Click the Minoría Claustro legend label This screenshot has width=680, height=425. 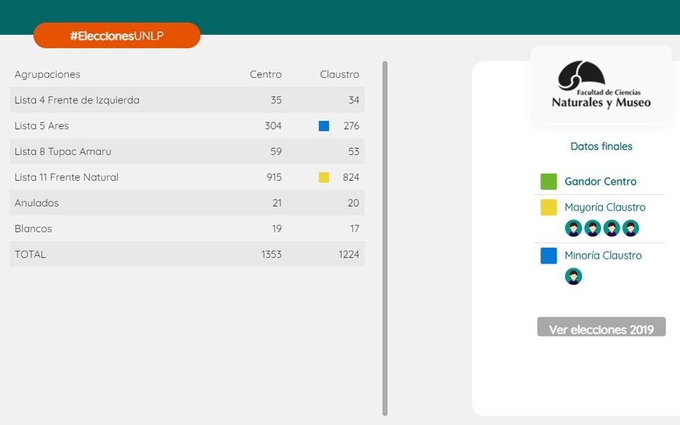(x=603, y=256)
